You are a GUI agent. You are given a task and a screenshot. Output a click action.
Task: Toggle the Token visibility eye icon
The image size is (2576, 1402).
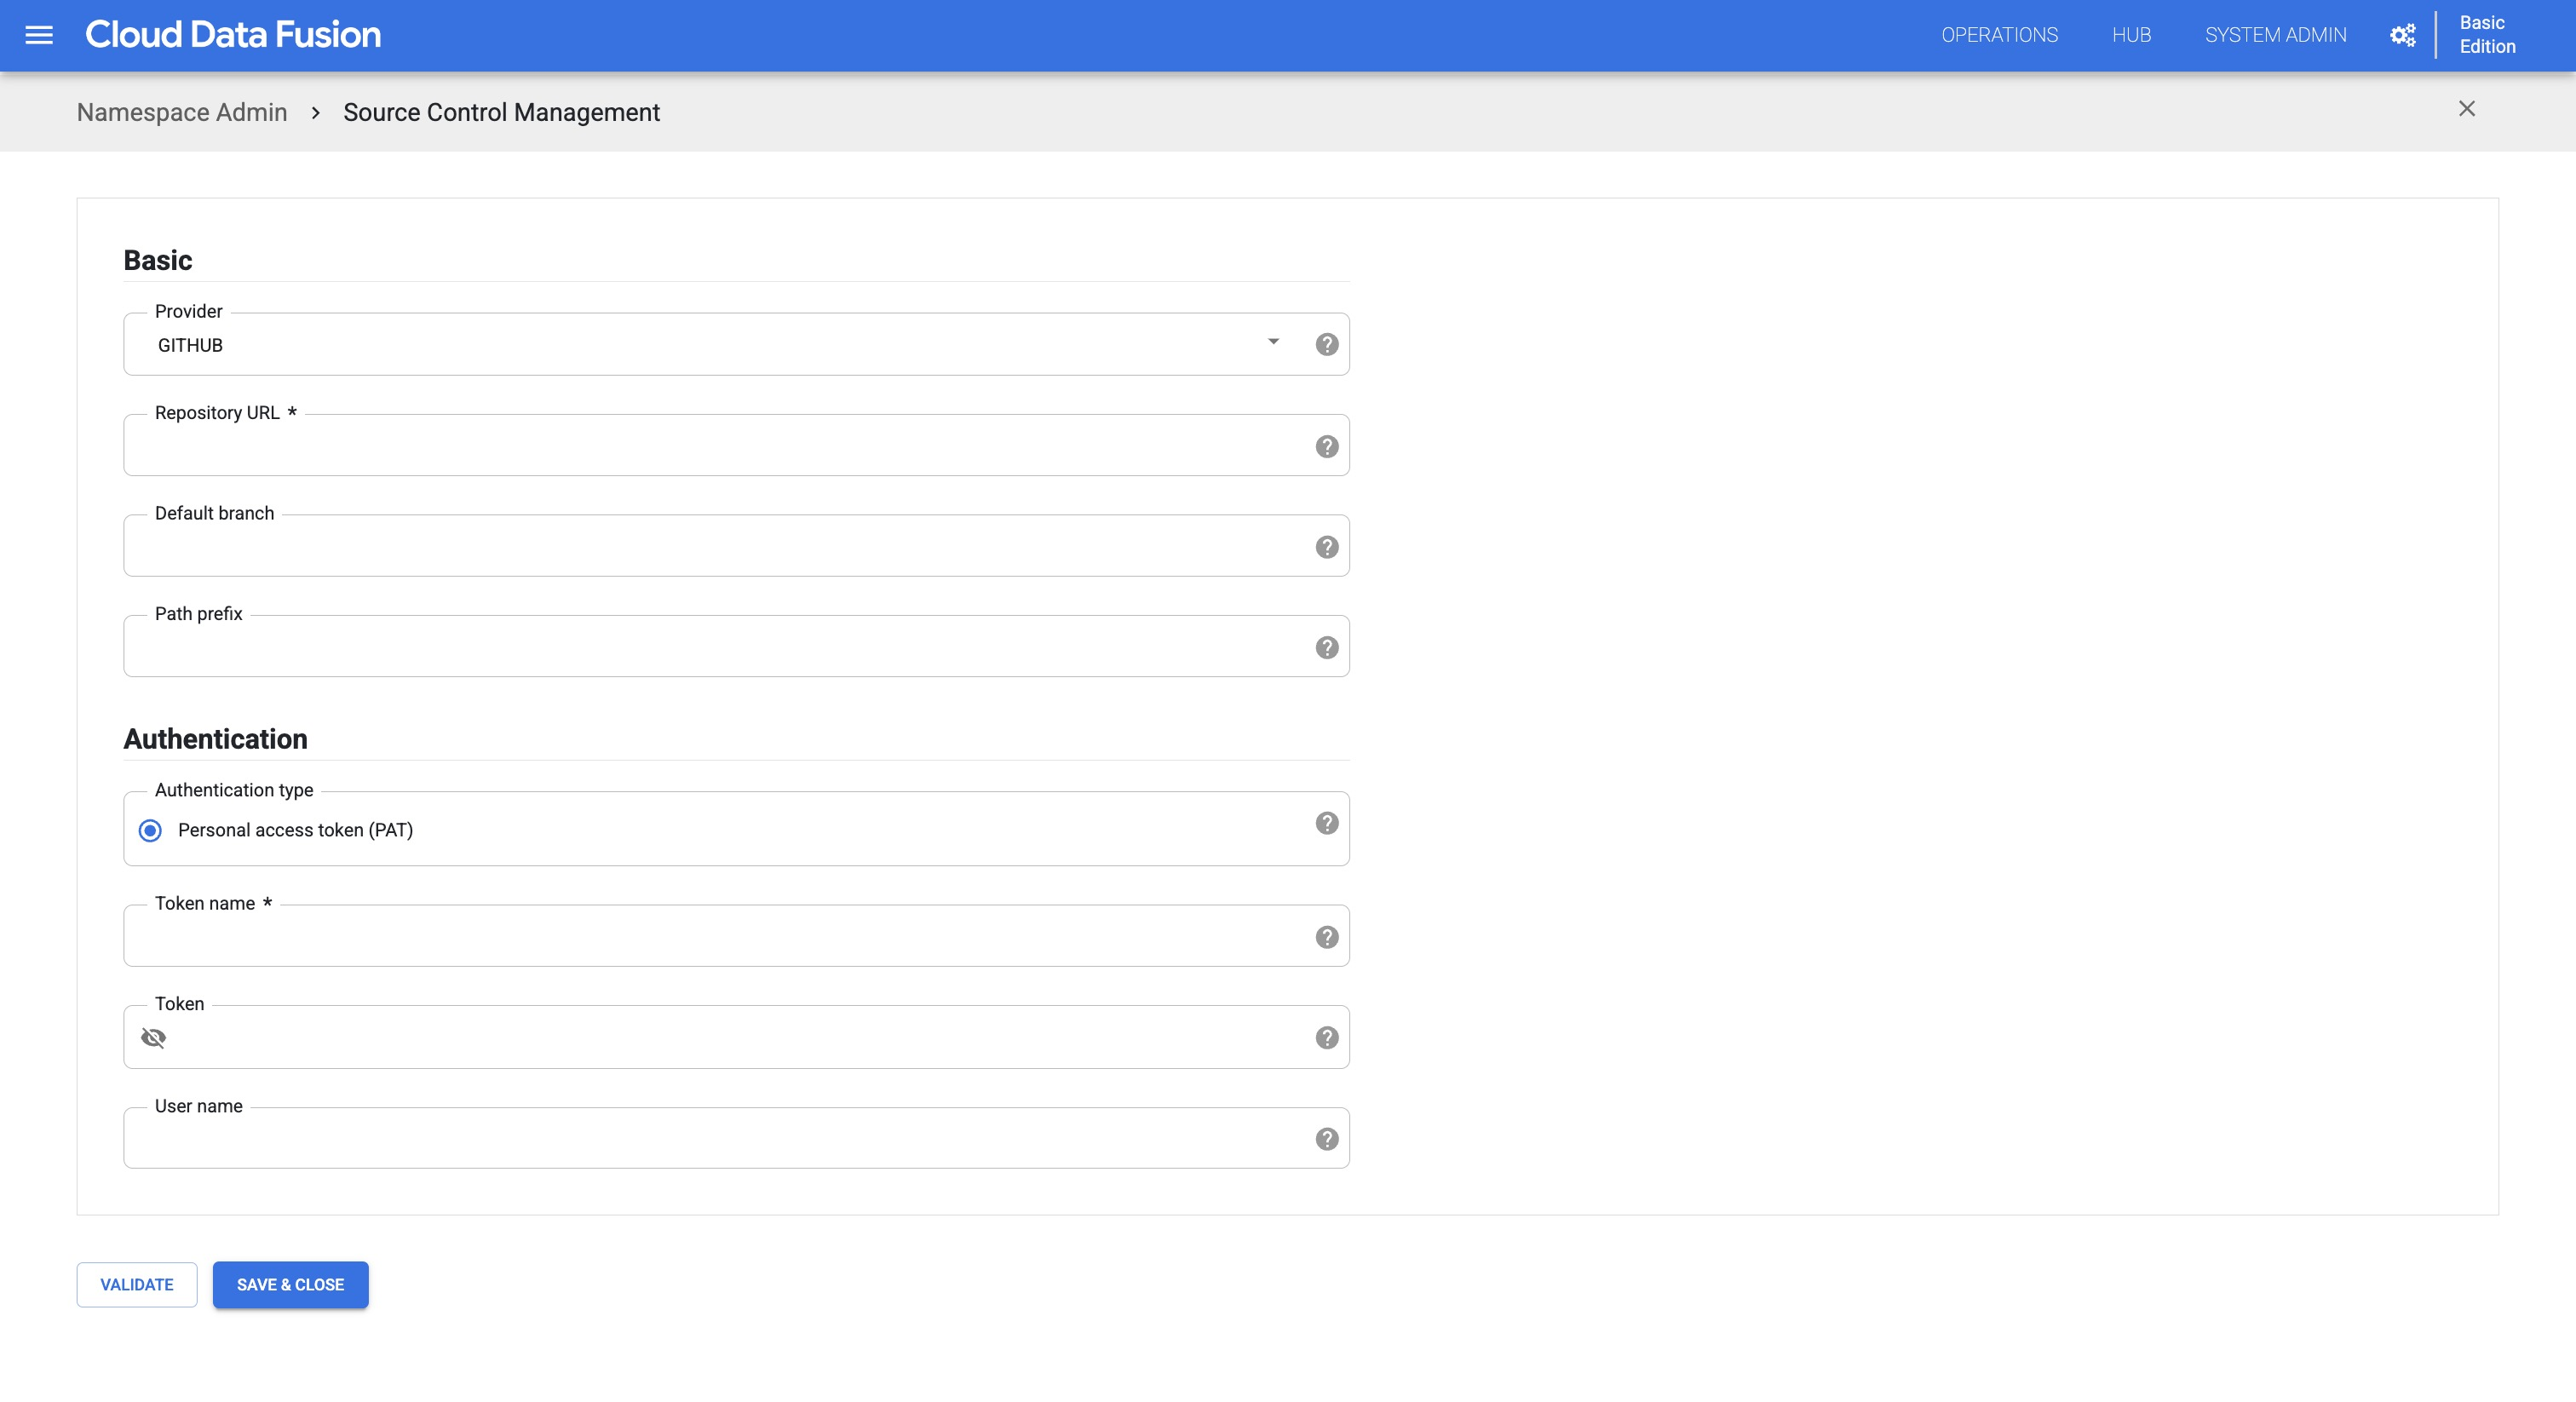153,1036
